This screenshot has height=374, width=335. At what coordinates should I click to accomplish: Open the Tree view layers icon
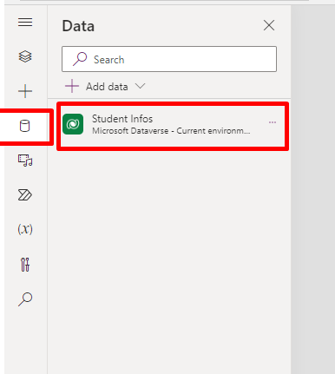(25, 56)
